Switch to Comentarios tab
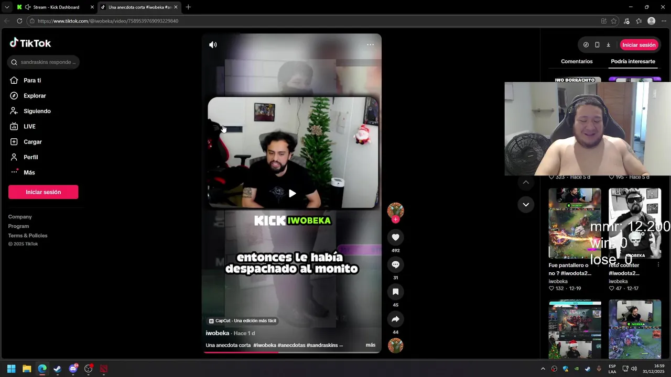671x377 pixels. point(577,61)
